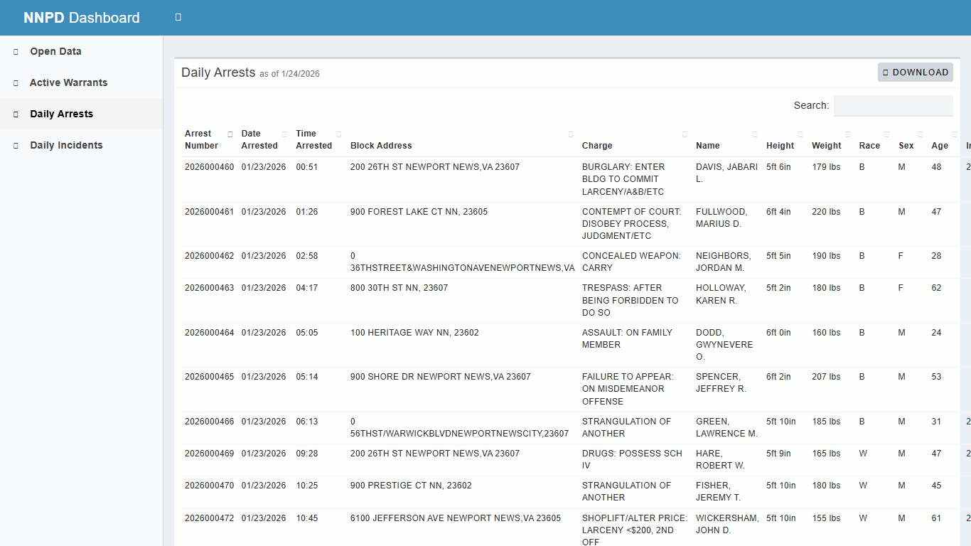The width and height of the screenshot is (971, 546).
Task: Click the DOWNLOAD button
Action: pos(916,72)
